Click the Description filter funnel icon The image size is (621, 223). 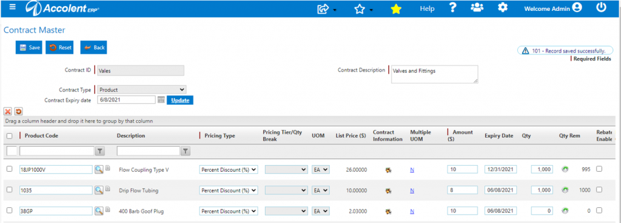[x=186, y=150]
